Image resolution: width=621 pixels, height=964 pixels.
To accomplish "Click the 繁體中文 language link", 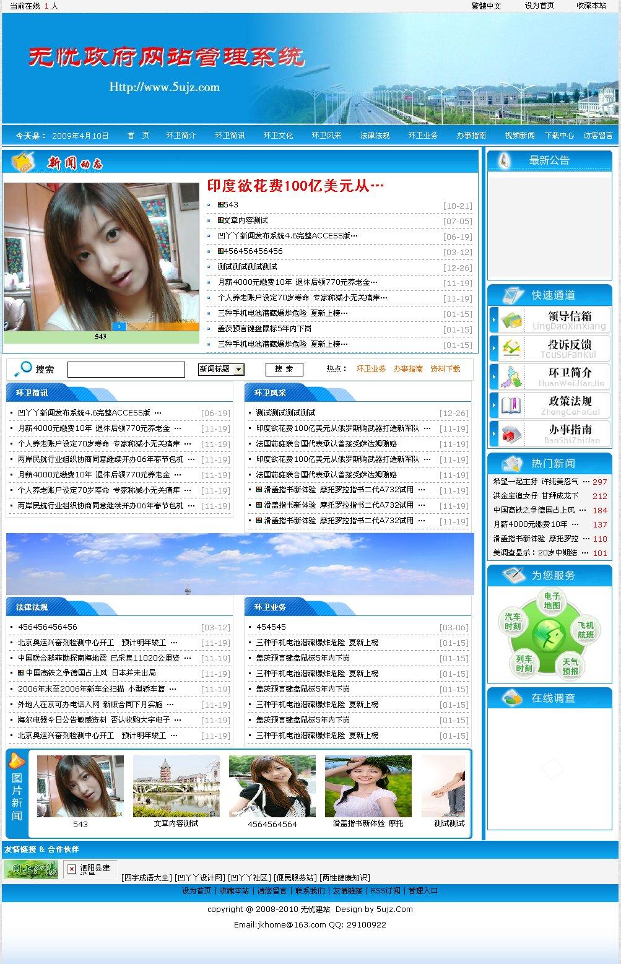I will [486, 6].
